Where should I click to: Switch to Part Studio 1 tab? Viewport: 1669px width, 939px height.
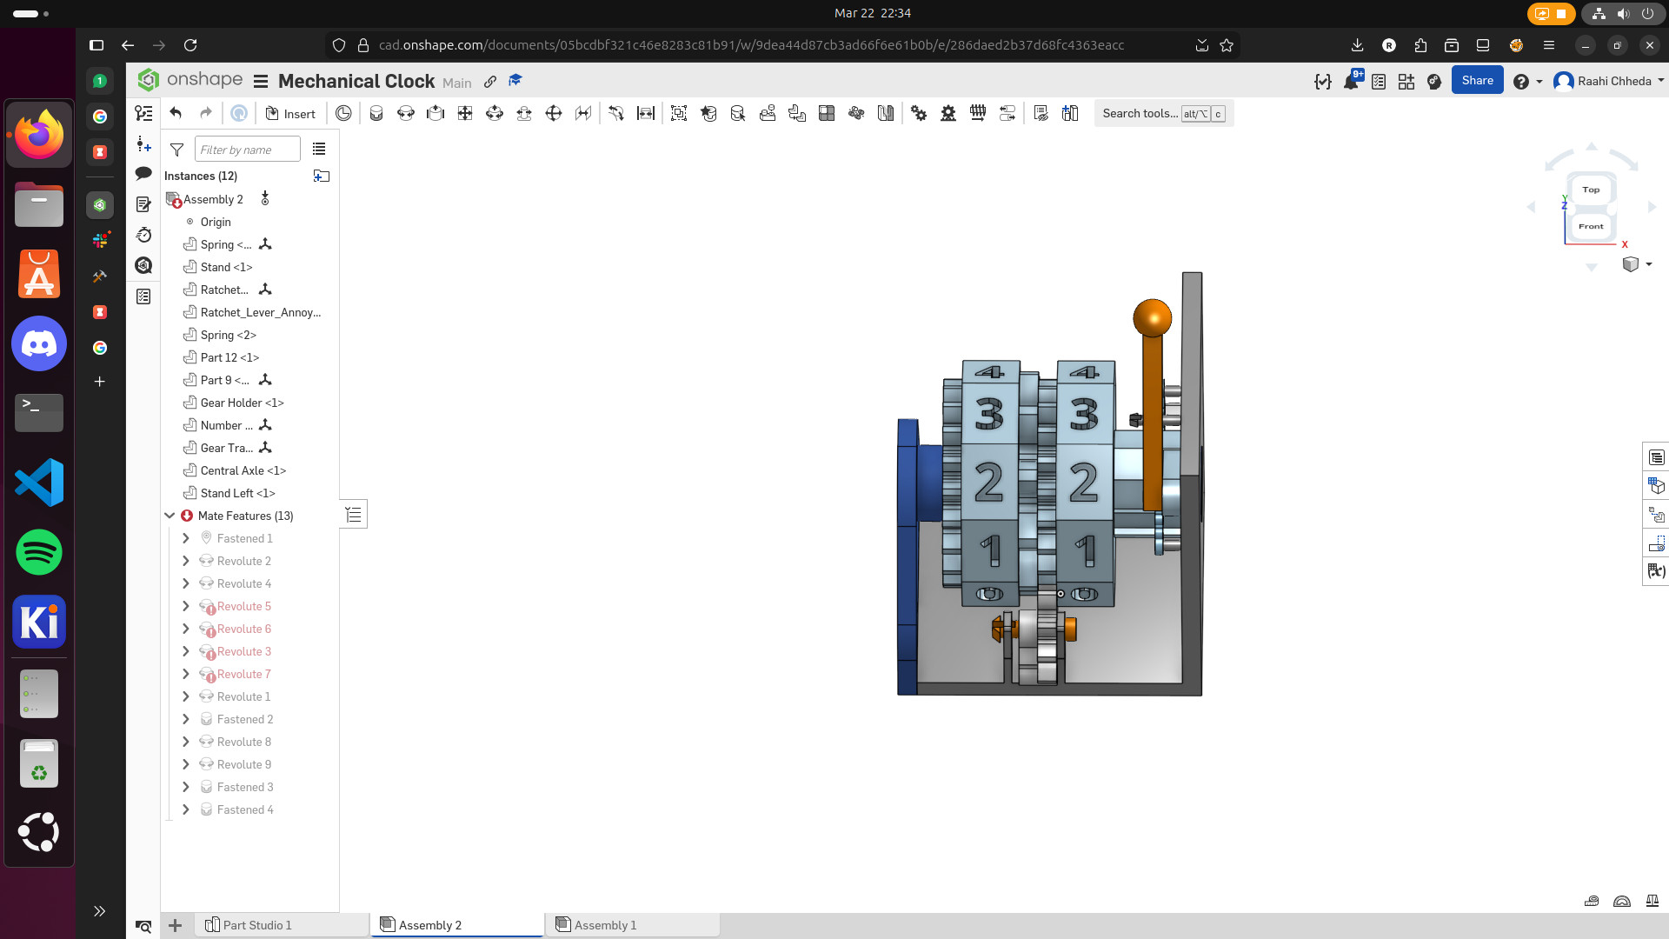256,925
